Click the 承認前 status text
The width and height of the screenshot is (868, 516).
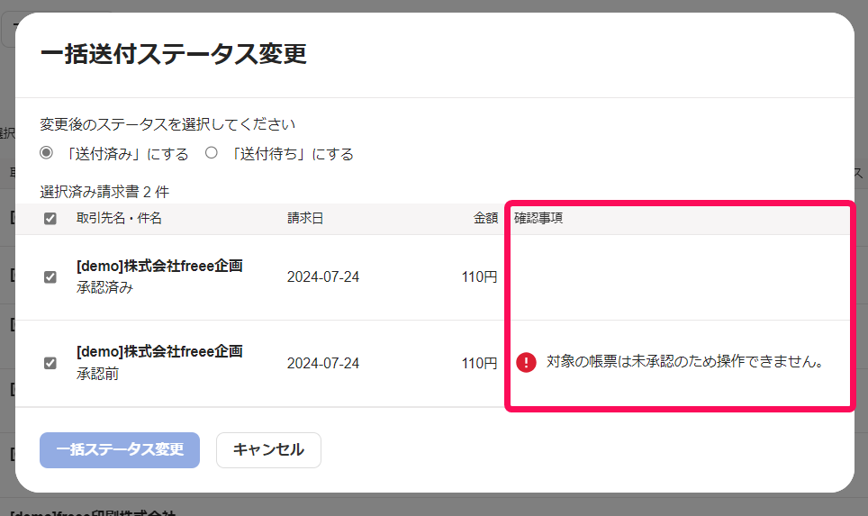pos(97,375)
